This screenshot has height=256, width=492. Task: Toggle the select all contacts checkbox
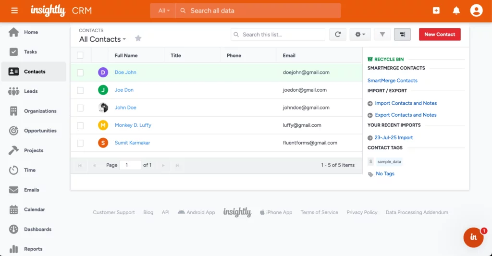[x=80, y=55]
